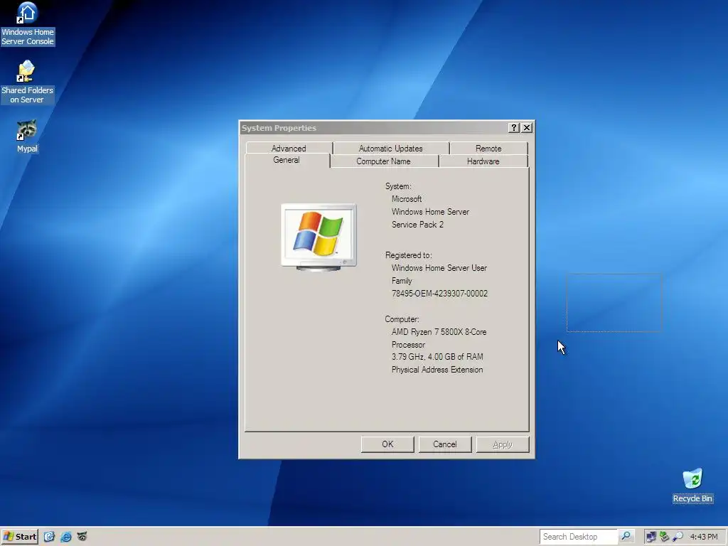Image resolution: width=728 pixels, height=546 pixels.
Task: Click the magnifier tray icon
Action: point(678,537)
